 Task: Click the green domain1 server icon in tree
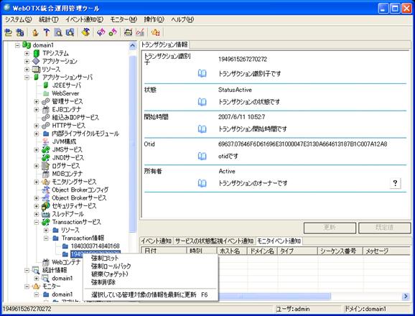click(x=27, y=45)
